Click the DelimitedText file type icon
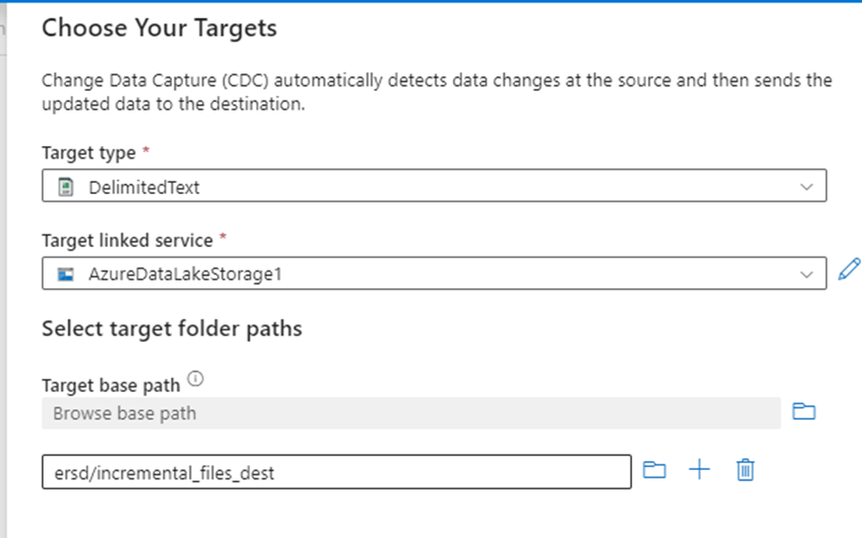This screenshot has height=538, width=862. (66, 187)
